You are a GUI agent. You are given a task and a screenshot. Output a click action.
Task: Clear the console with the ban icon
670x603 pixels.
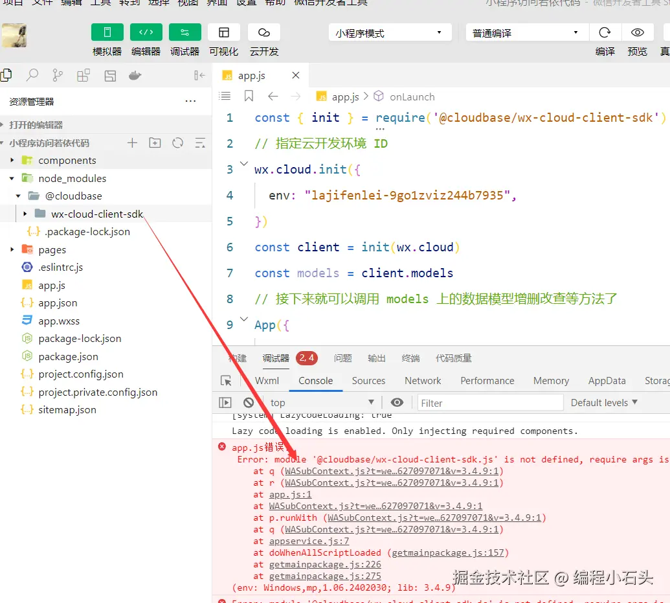click(249, 402)
